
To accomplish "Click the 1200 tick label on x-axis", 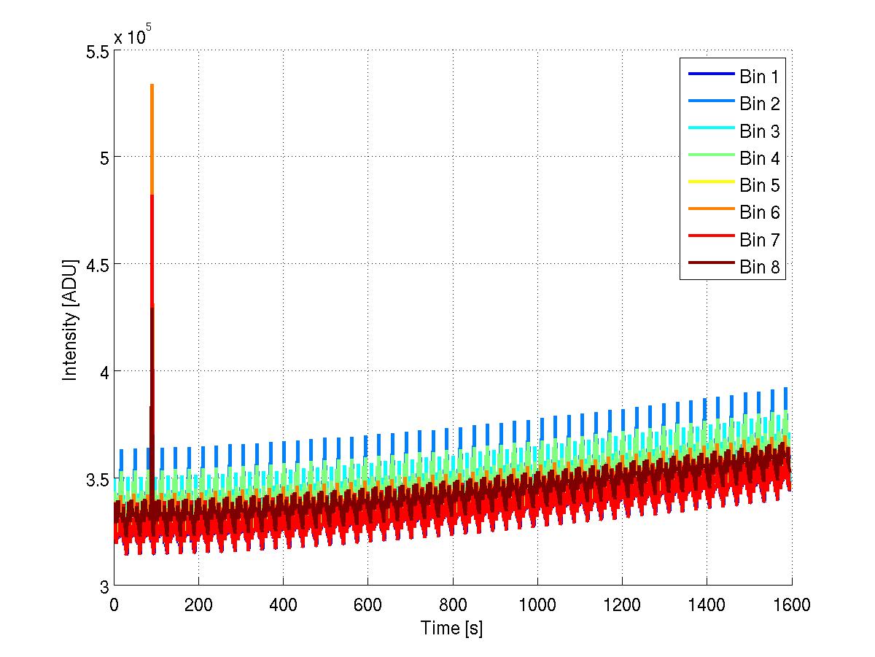I will [x=622, y=604].
